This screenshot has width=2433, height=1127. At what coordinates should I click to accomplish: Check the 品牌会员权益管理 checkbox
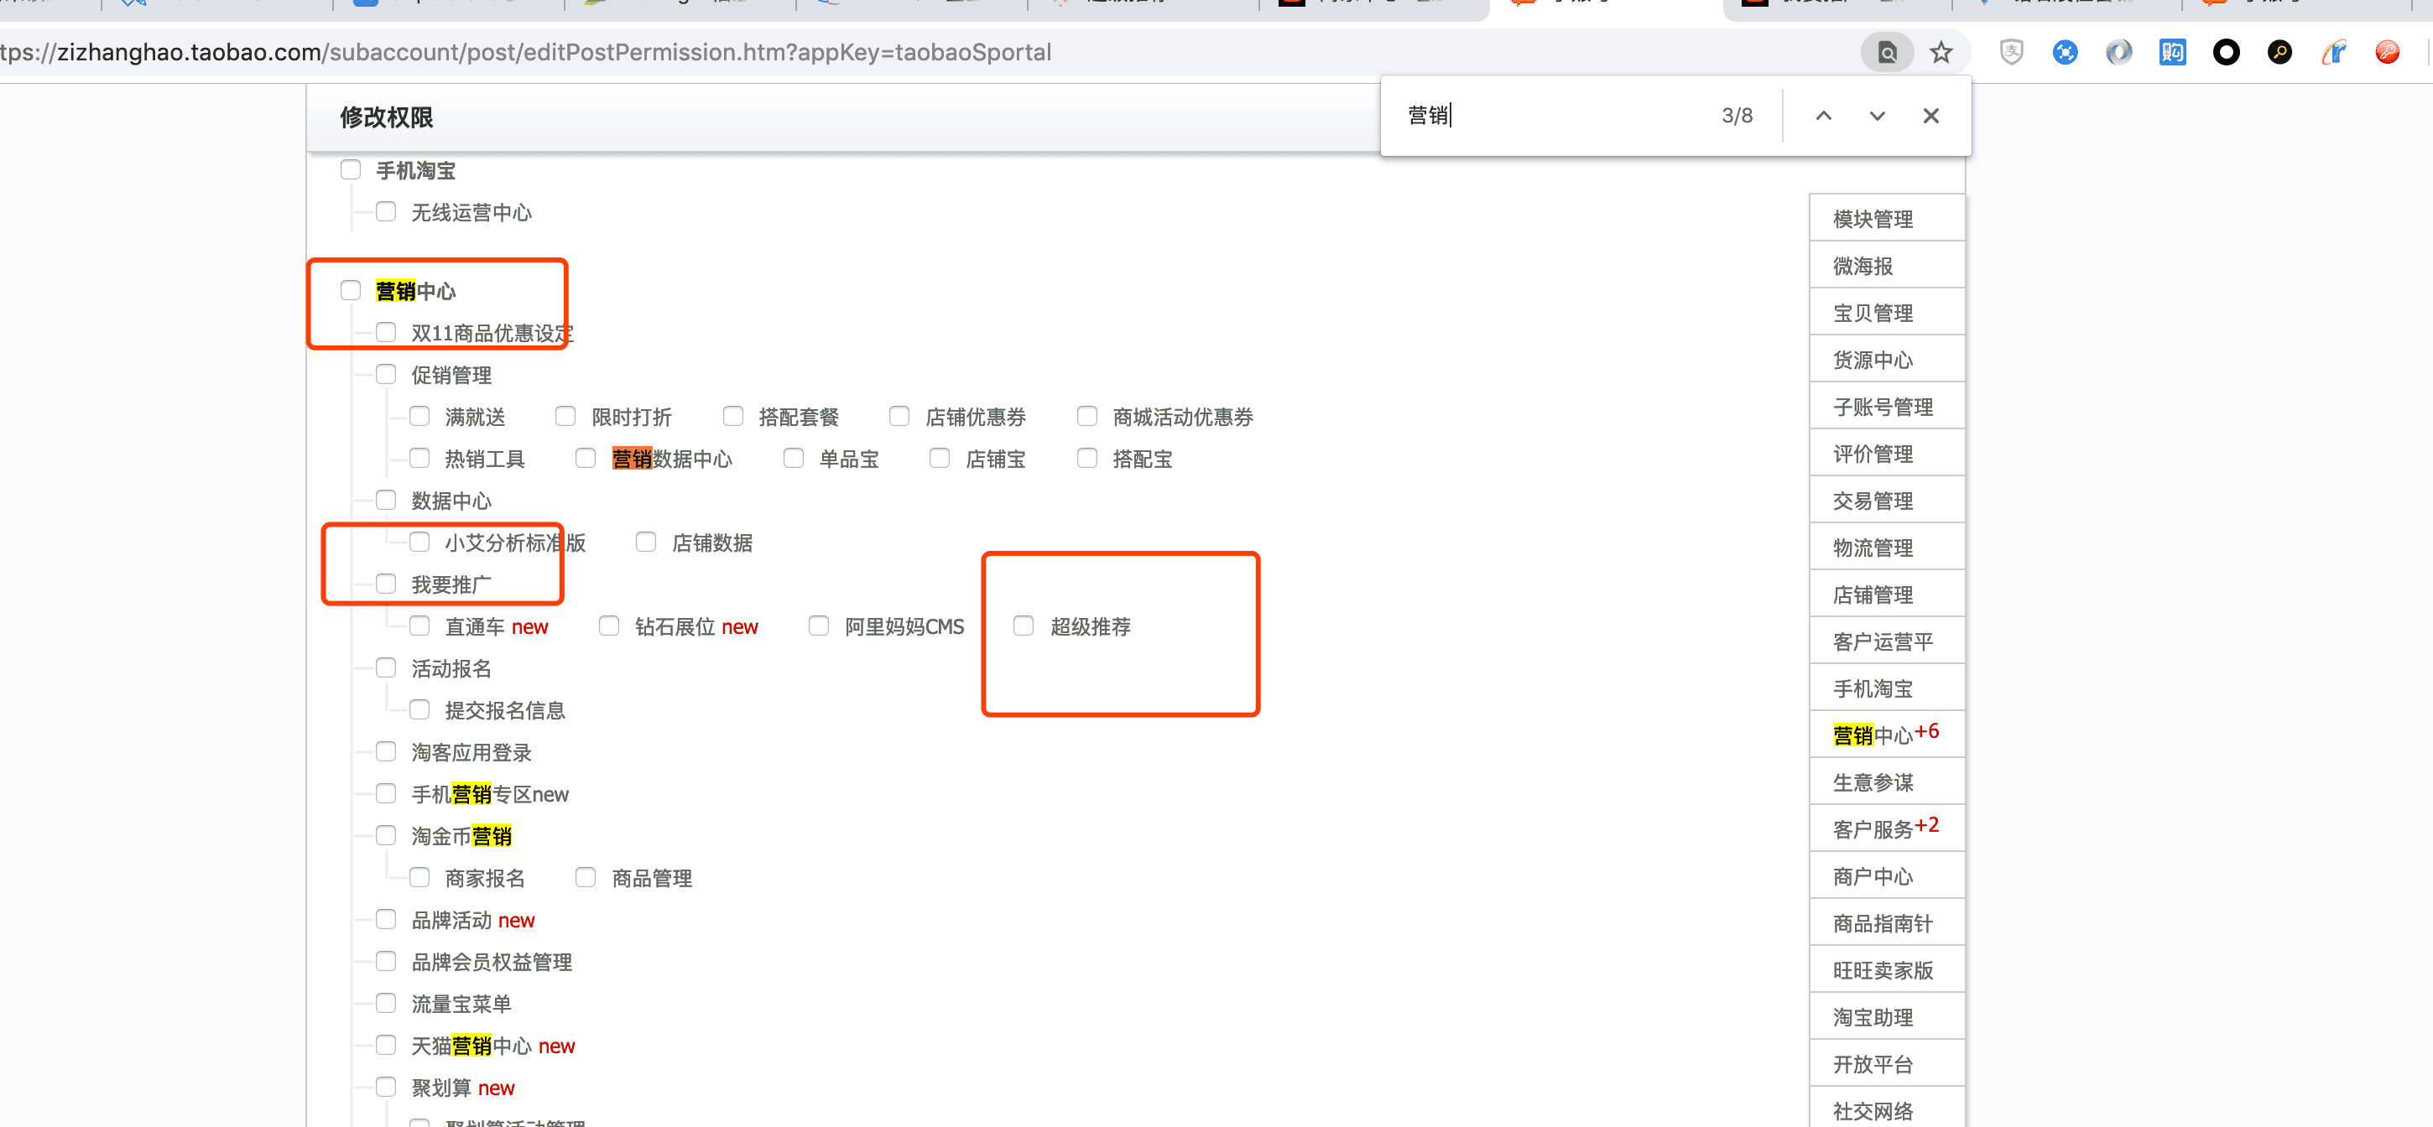coord(385,961)
